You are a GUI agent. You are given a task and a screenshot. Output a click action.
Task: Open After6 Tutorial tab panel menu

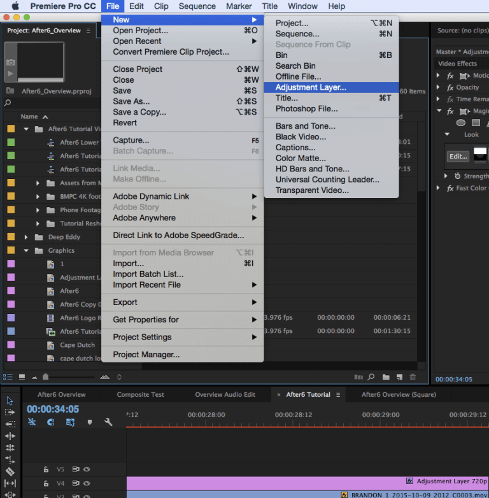338,394
